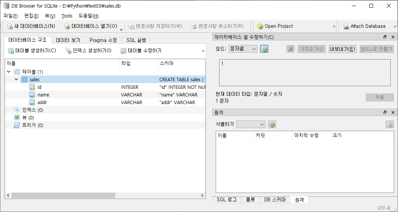Switch to the Pragma 수정 tab

[103, 40]
